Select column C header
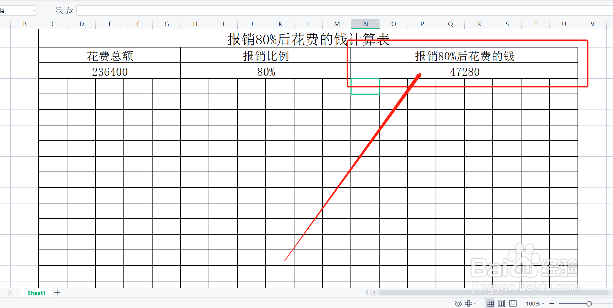Screen dimensions: 613x308 53,24
